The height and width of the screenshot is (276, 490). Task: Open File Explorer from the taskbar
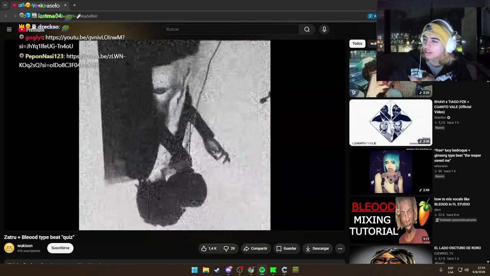206,270
